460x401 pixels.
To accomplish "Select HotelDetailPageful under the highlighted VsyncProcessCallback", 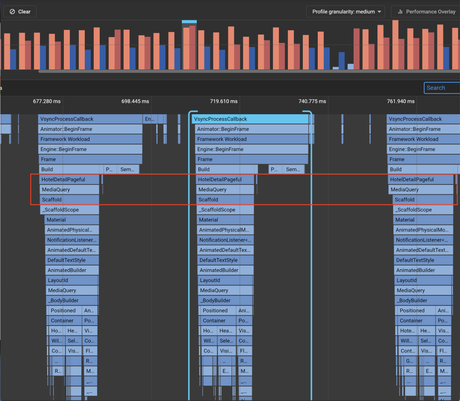I will (225, 179).
